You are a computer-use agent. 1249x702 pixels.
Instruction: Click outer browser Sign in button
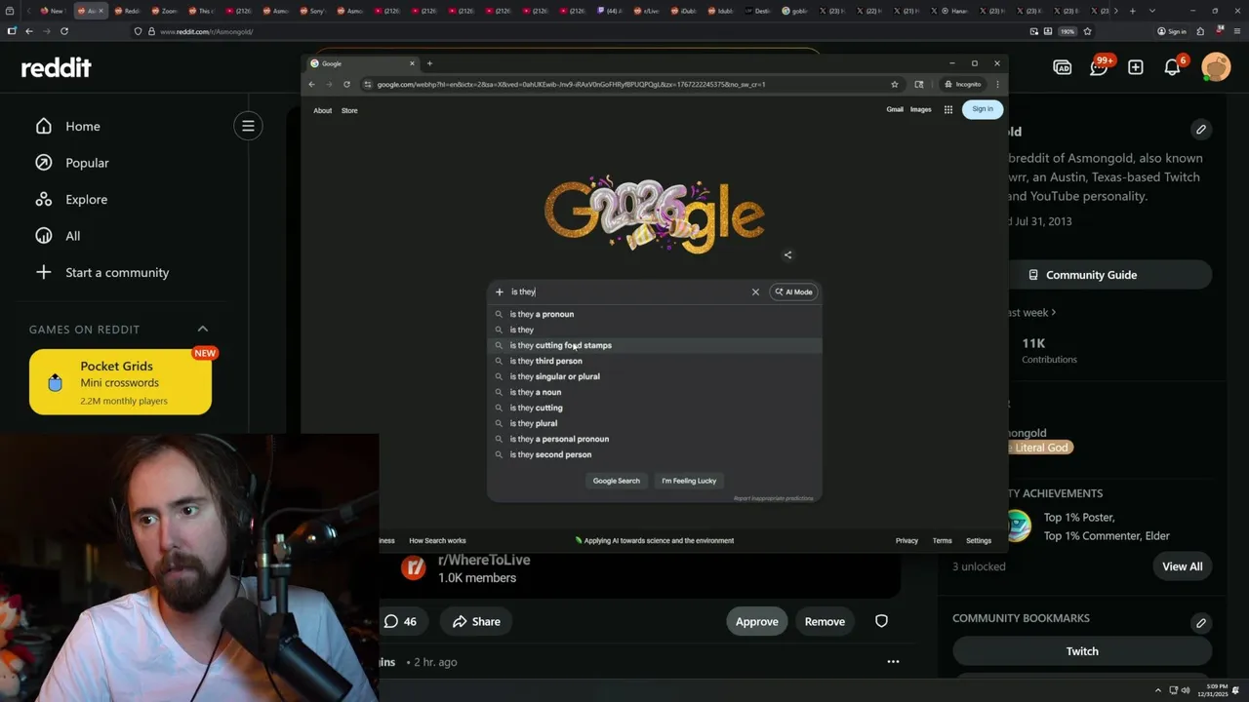pos(1172,31)
